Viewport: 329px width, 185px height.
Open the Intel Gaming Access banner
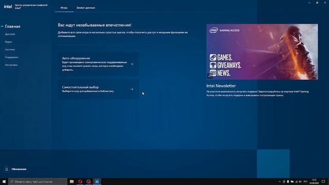[x=262, y=52]
